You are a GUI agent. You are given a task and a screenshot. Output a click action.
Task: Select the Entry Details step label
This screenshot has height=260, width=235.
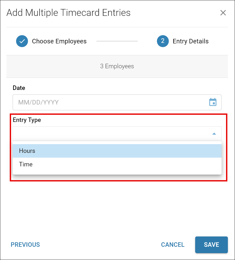click(190, 41)
